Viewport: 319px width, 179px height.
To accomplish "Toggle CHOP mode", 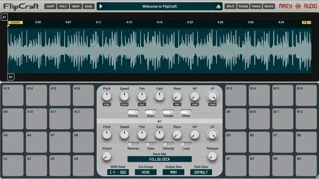I will [x=50, y=6].
